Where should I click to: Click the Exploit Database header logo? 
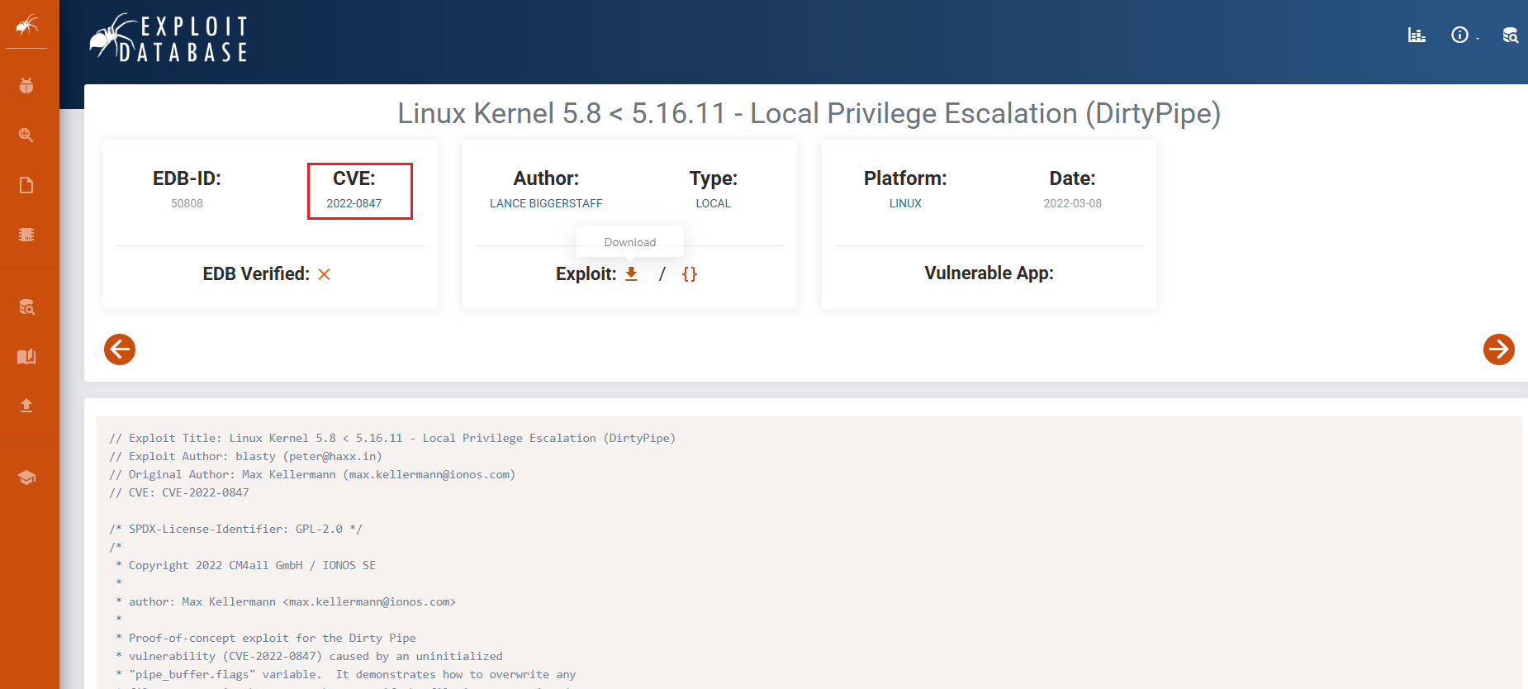pyautogui.click(x=169, y=38)
